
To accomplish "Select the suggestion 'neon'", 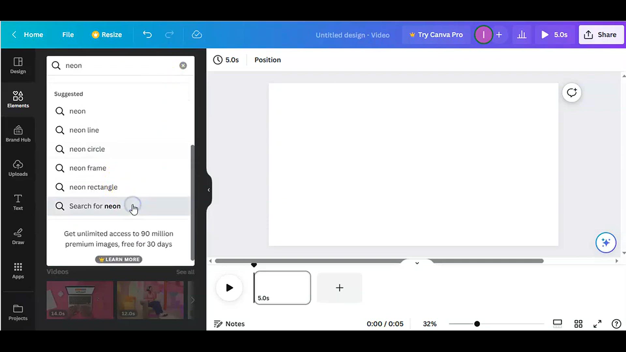I will point(119,111).
